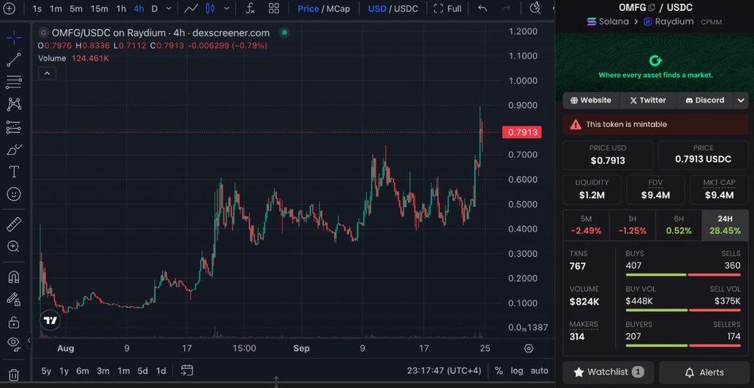Viewport: 754px width, 388px height.
Task: Open TradingView logo link
Action: 50,320
